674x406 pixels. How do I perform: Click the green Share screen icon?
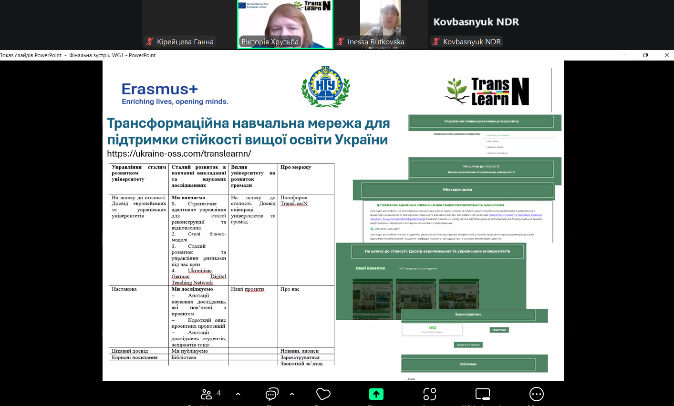(376, 394)
